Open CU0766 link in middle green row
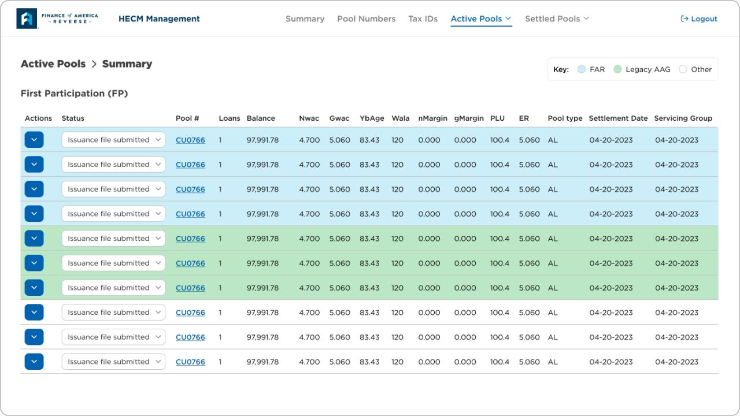This screenshot has width=740, height=416. [190, 263]
